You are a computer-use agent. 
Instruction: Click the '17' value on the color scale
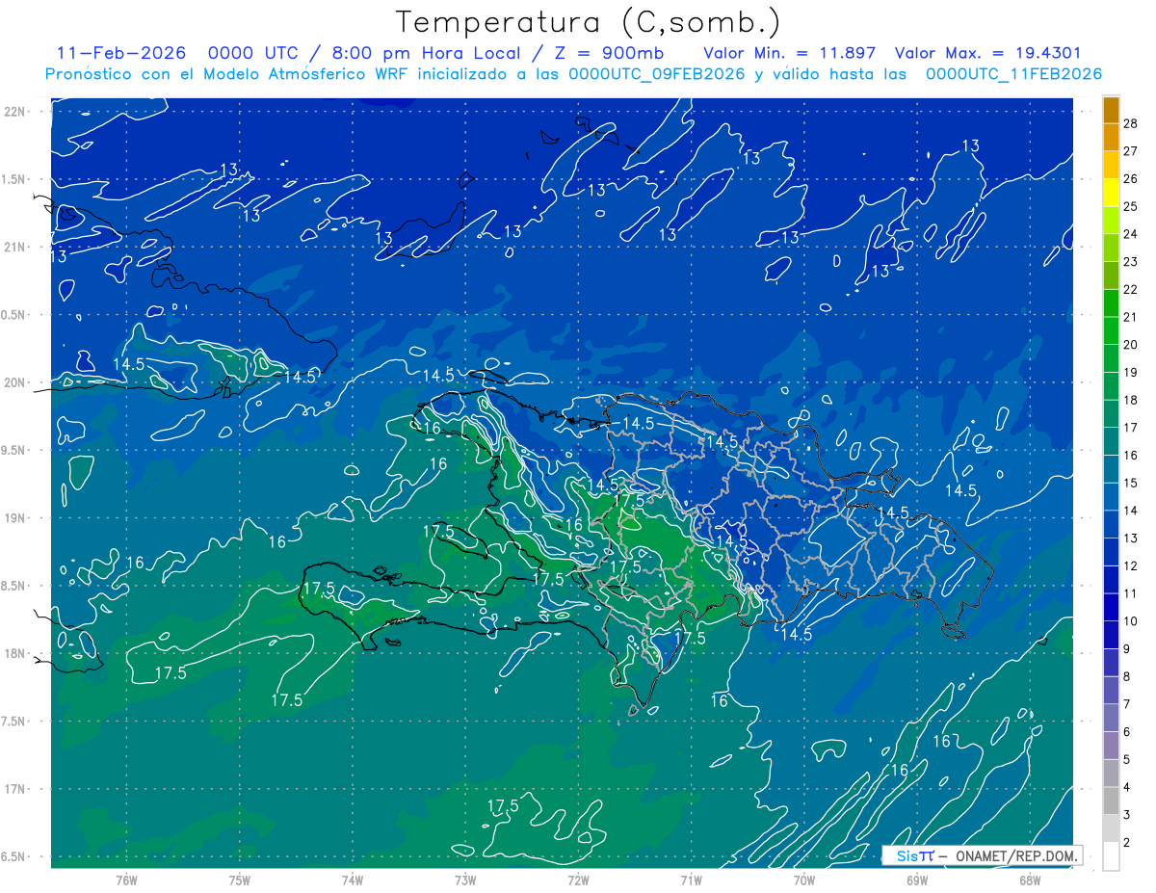tap(1130, 428)
